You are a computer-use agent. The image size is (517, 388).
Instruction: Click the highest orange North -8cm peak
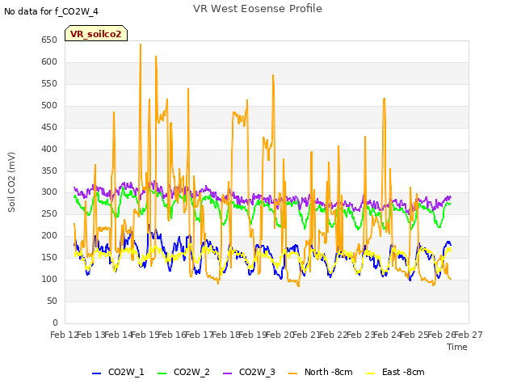141,44
